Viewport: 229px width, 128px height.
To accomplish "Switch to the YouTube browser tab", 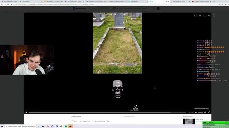I will coord(201,1).
